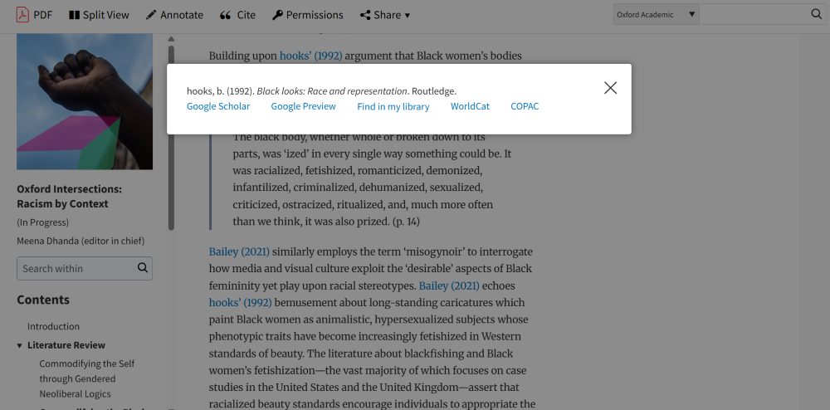830x410 pixels.
Task: Open Oxford Intersections: Racism by Context title
Action: pyautogui.click(x=70, y=196)
